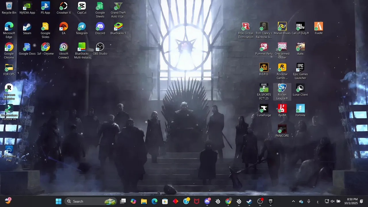
Task: Open File Explorer from the taskbar
Action: [144, 201]
